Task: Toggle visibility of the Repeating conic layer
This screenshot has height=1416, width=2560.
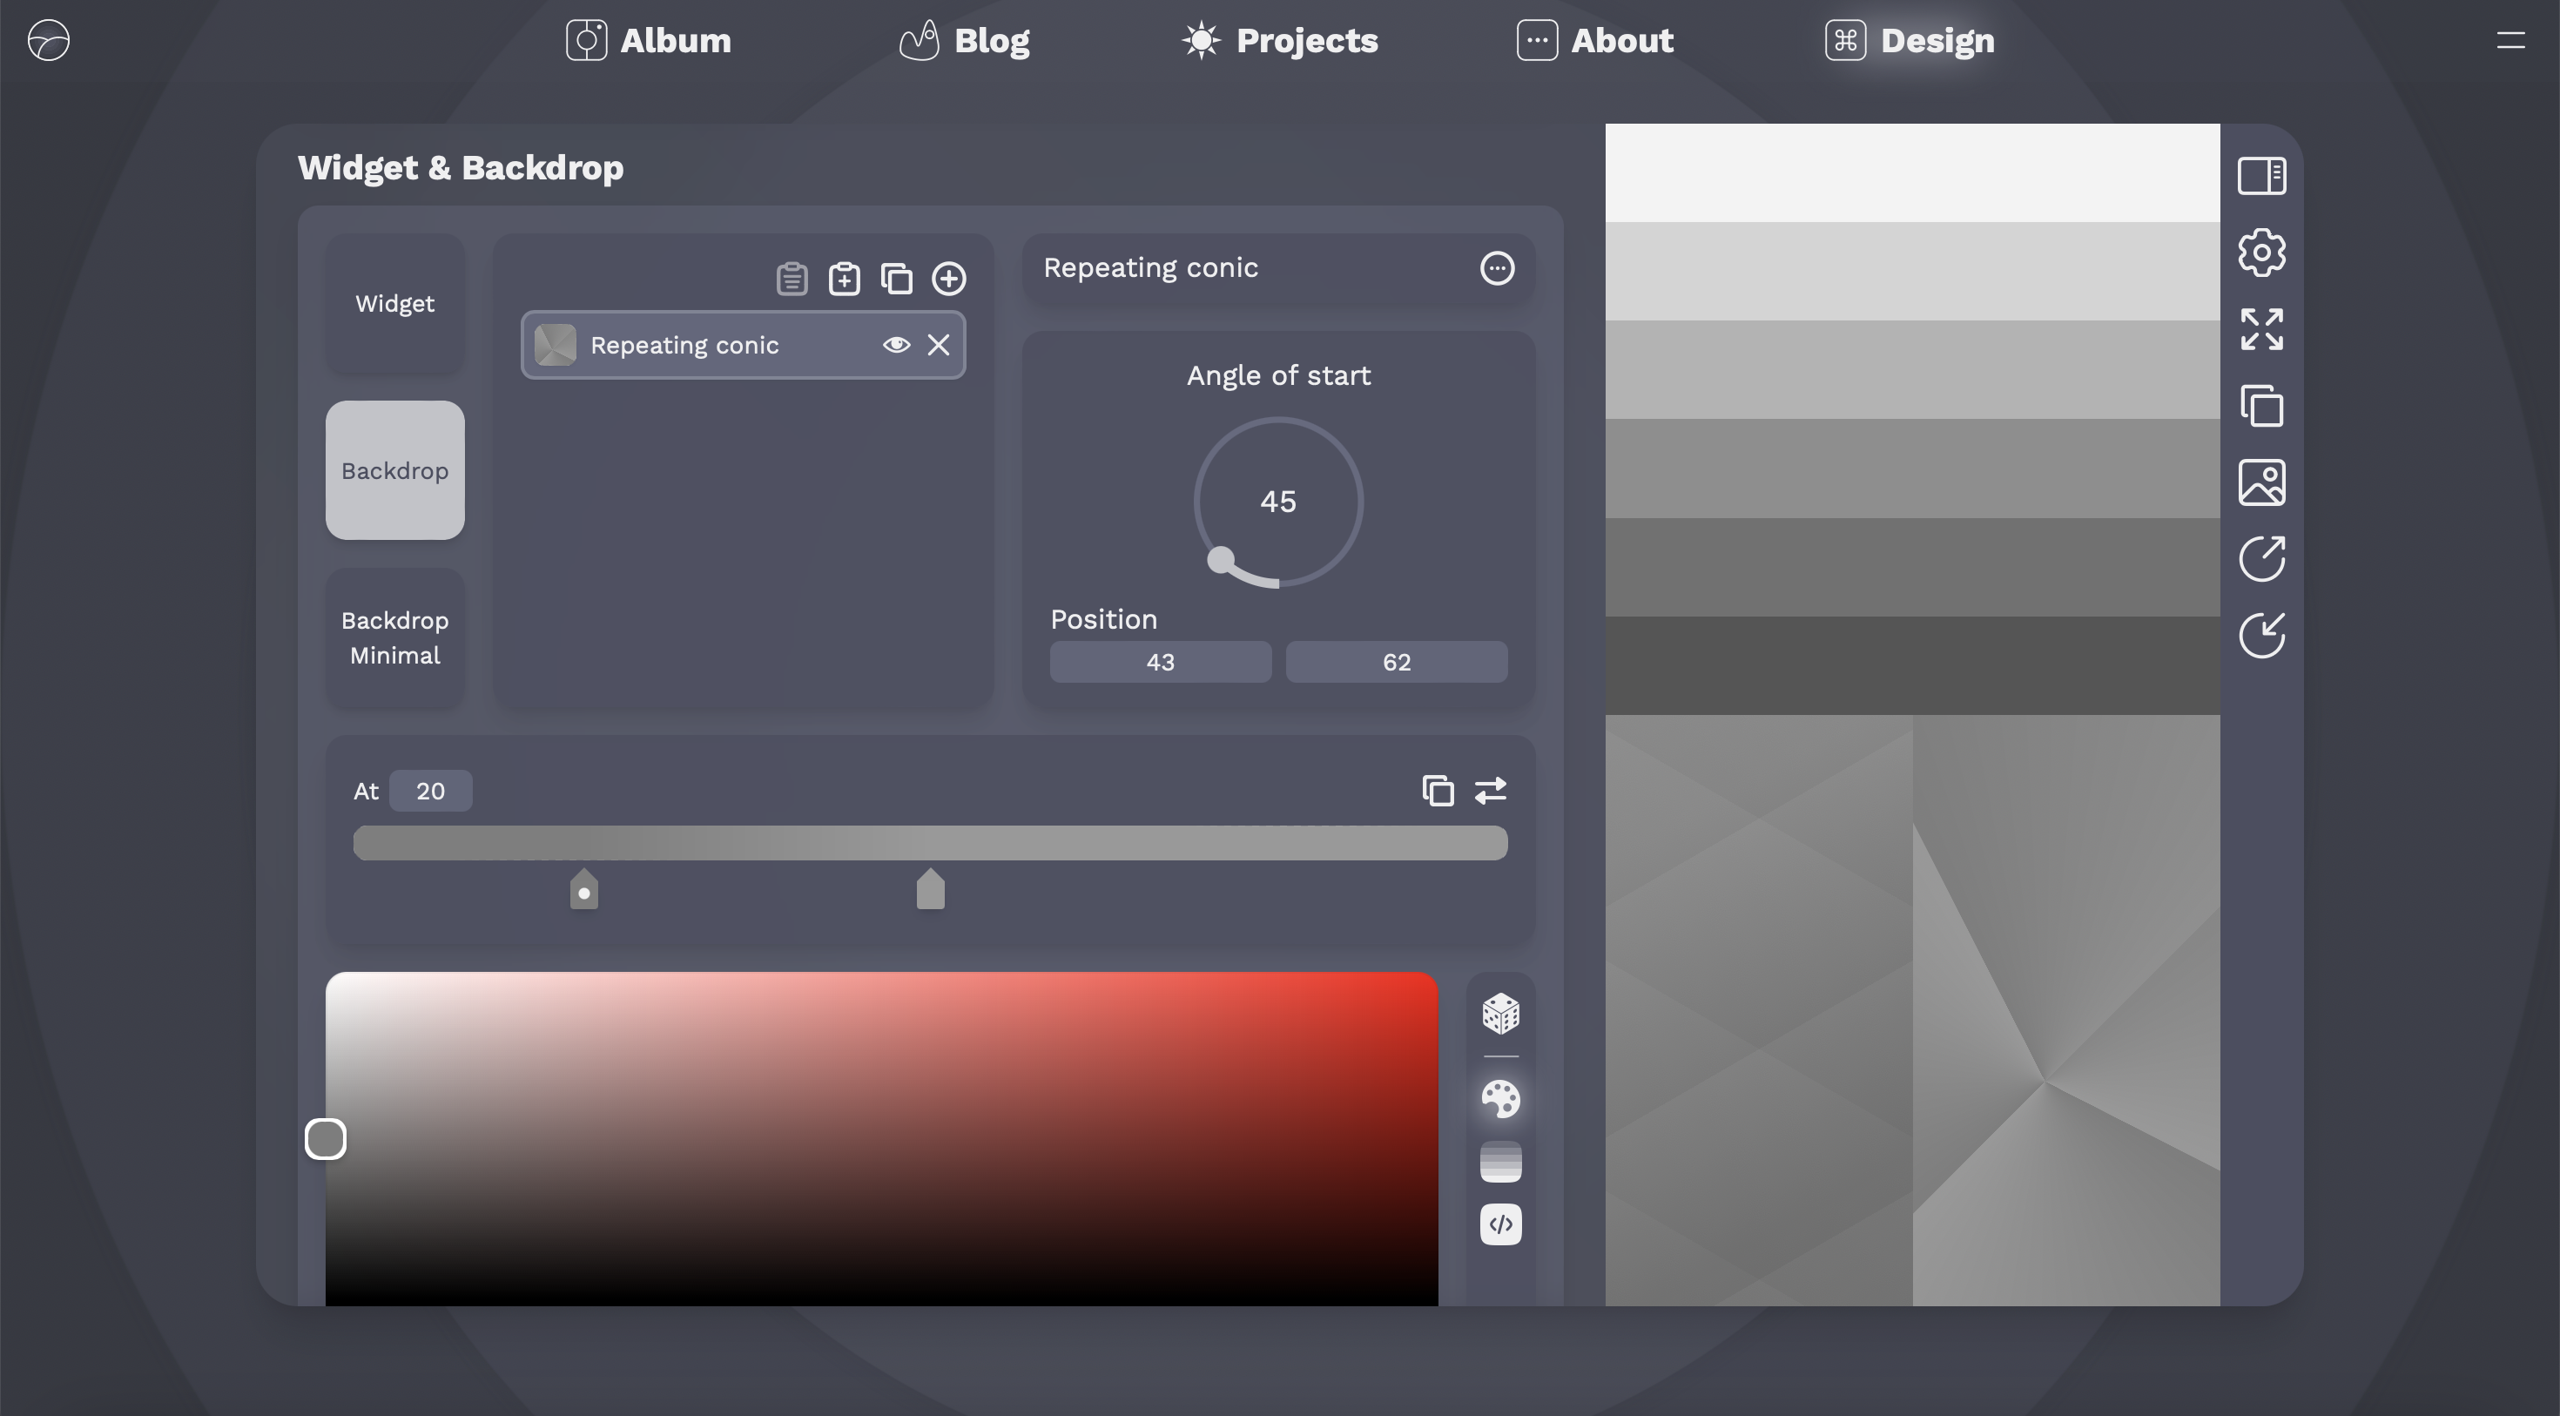Action: click(898, 345)
